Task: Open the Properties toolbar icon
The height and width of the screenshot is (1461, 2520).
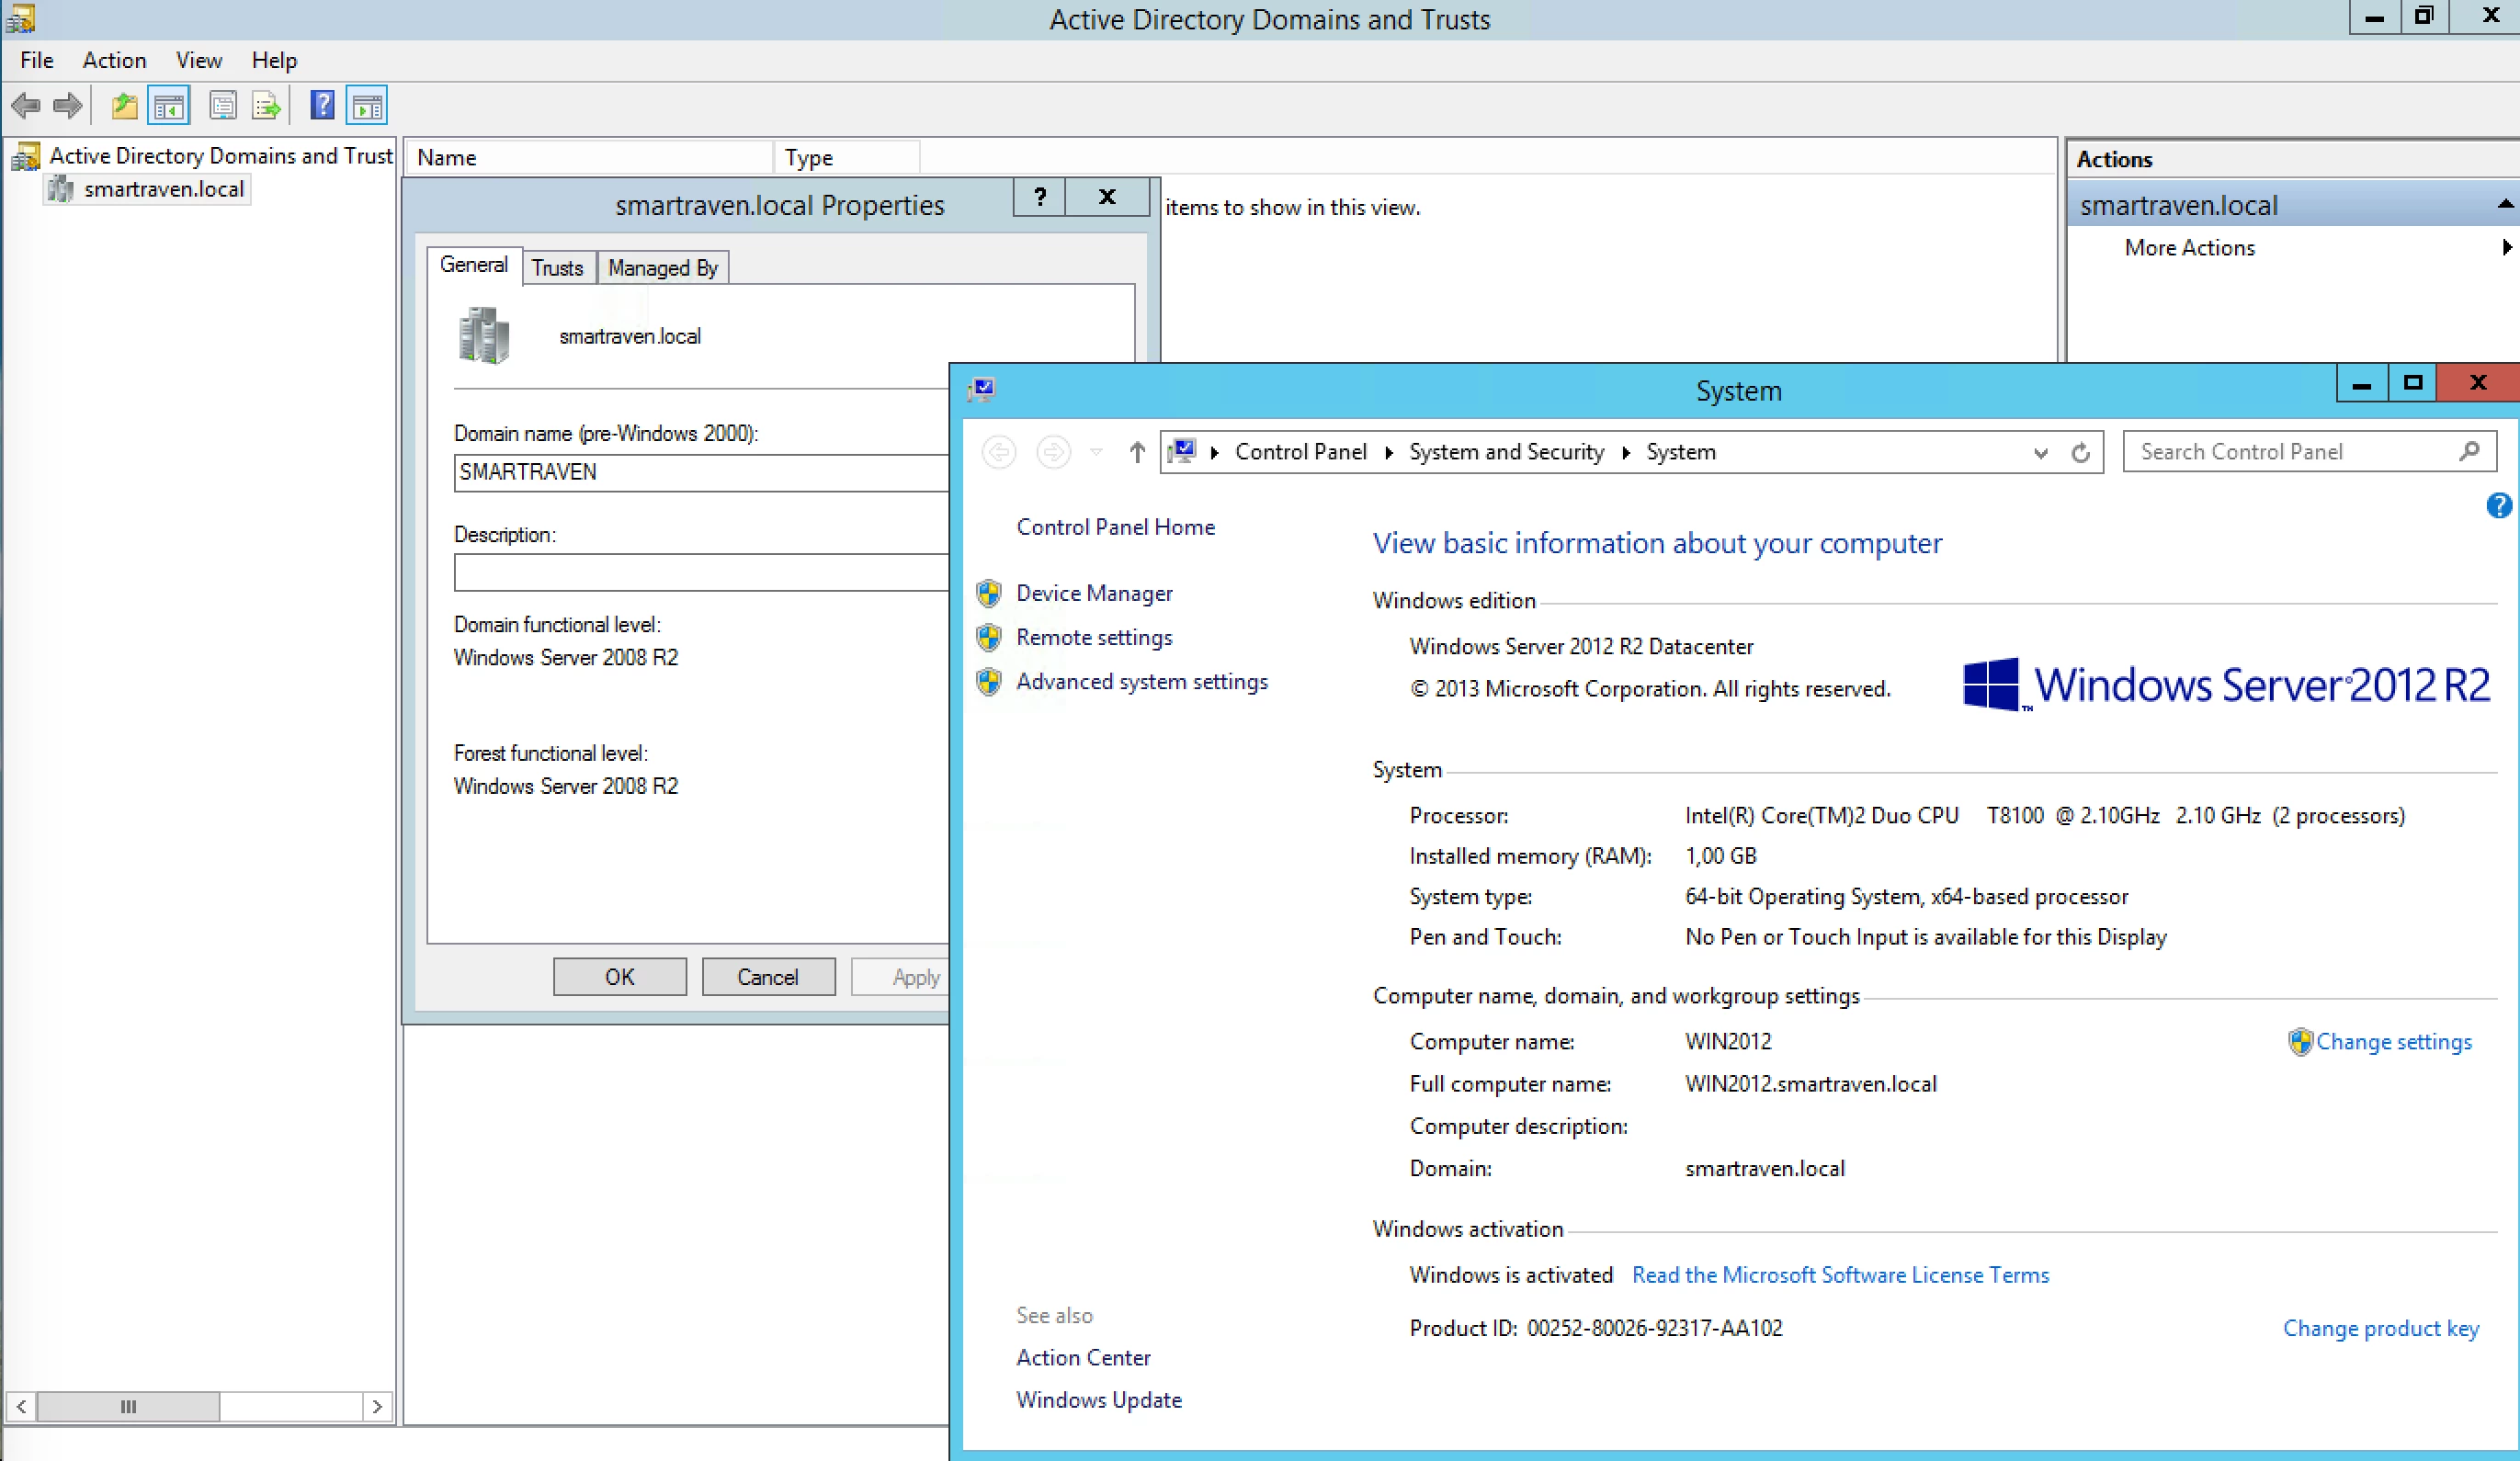Action: tap(222, 105)
